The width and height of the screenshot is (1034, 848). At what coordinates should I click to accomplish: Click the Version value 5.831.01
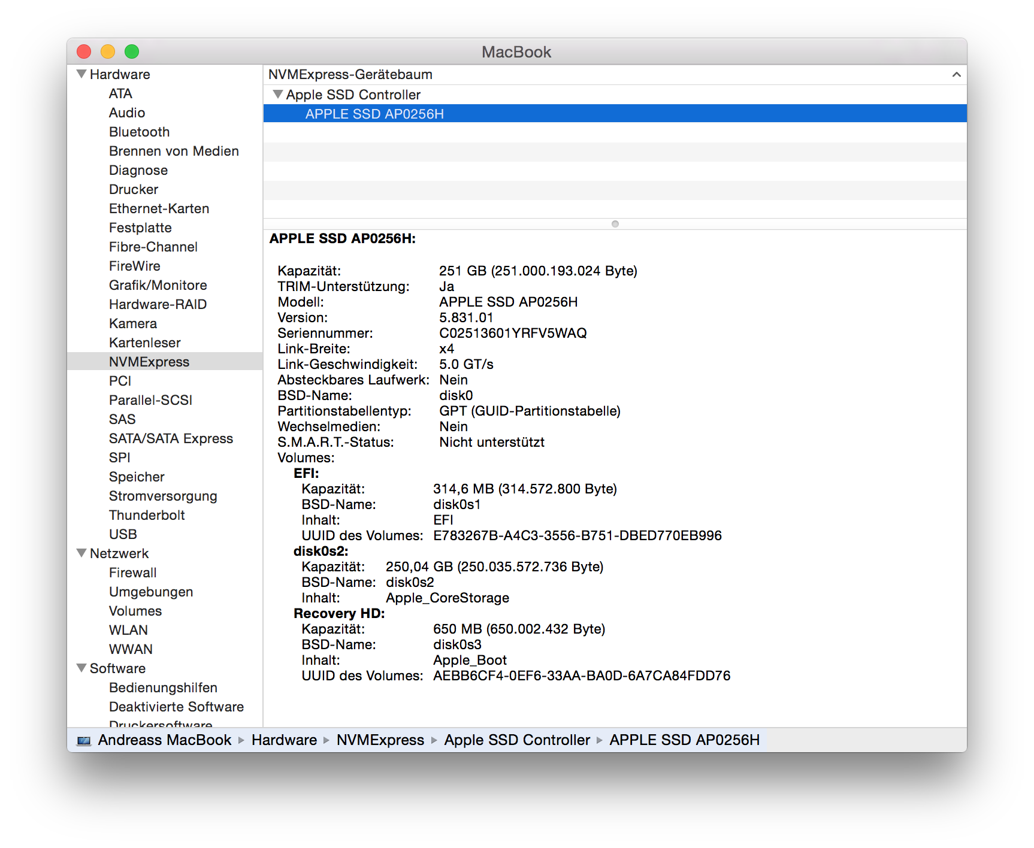(466, 317)
